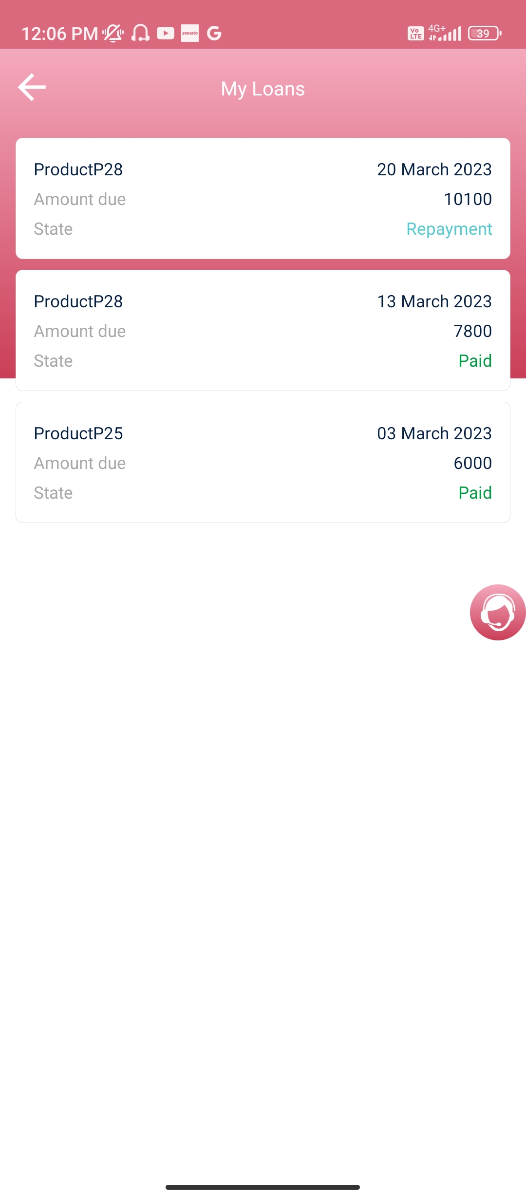Tap the Repayment state link
This screenshot has height=1198, width=526.
(449, 229)
